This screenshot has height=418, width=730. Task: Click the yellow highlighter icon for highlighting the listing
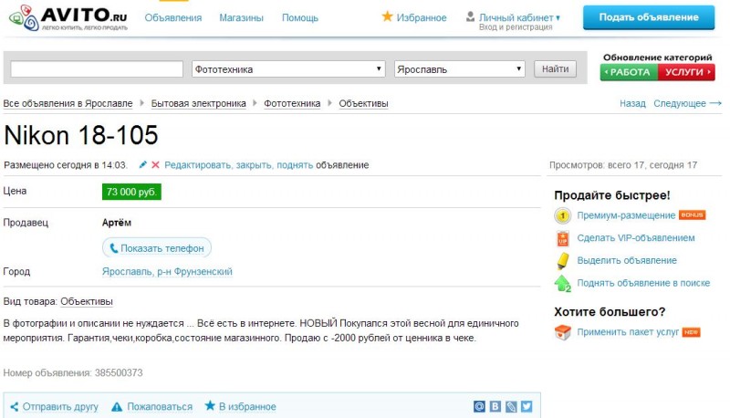pos(563,260)
